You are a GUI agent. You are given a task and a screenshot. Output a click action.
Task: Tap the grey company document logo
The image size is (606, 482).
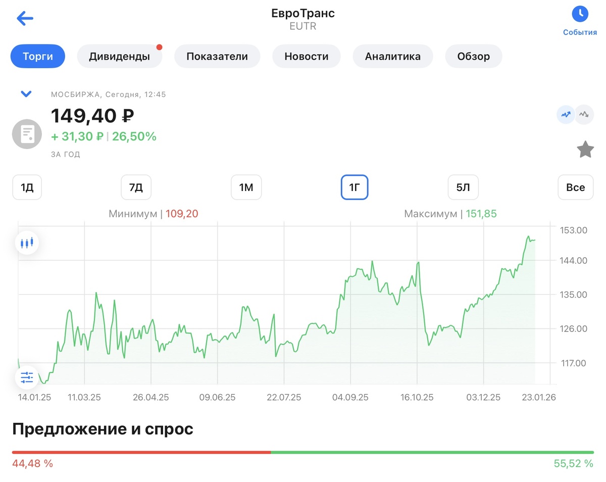coord(27,134)
